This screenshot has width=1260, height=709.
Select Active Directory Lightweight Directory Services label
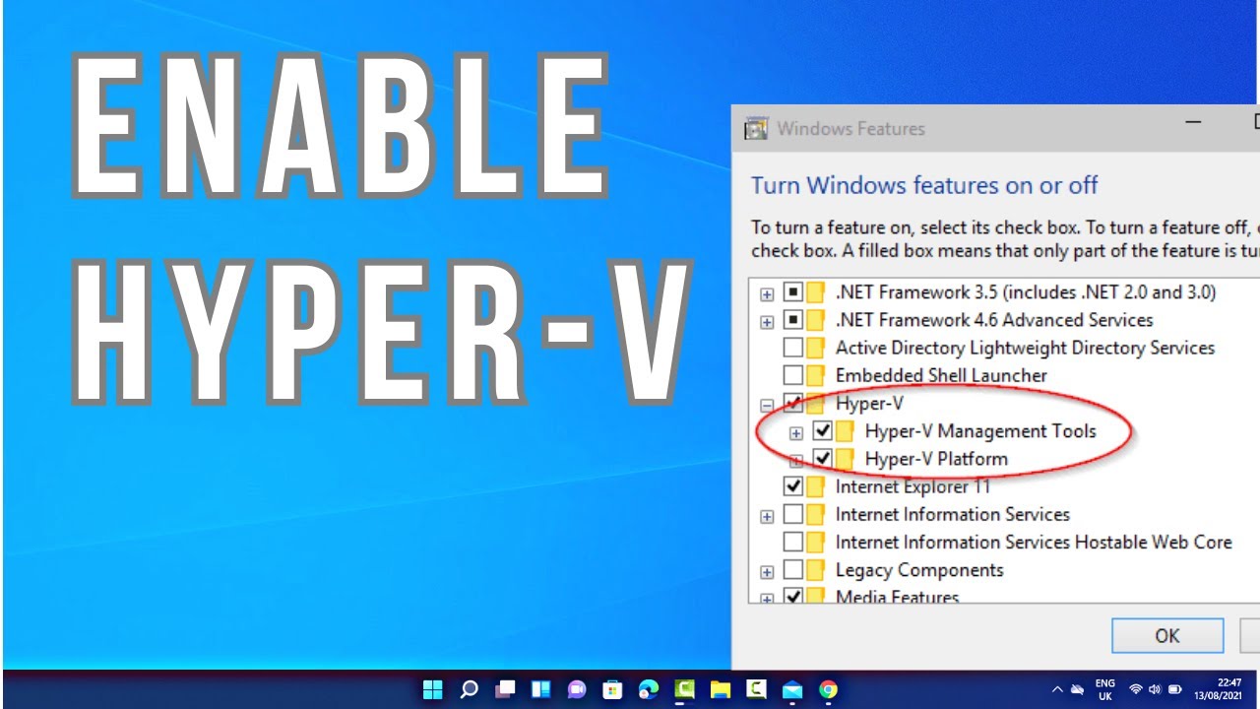(1025, 348)
